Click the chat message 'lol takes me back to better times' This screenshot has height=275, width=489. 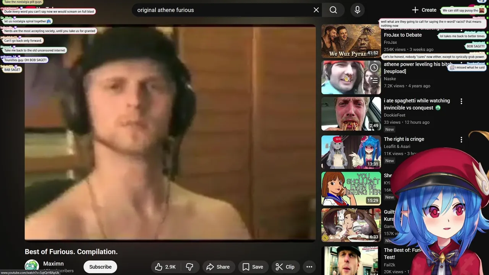tap(462, 36)
